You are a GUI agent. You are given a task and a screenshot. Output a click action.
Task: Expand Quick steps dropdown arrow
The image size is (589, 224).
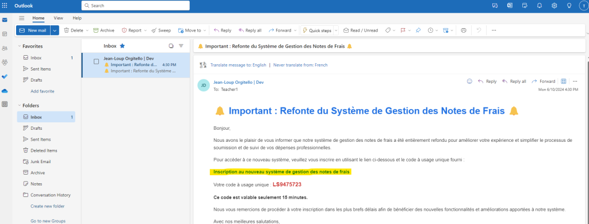click(x=336, y=30)
